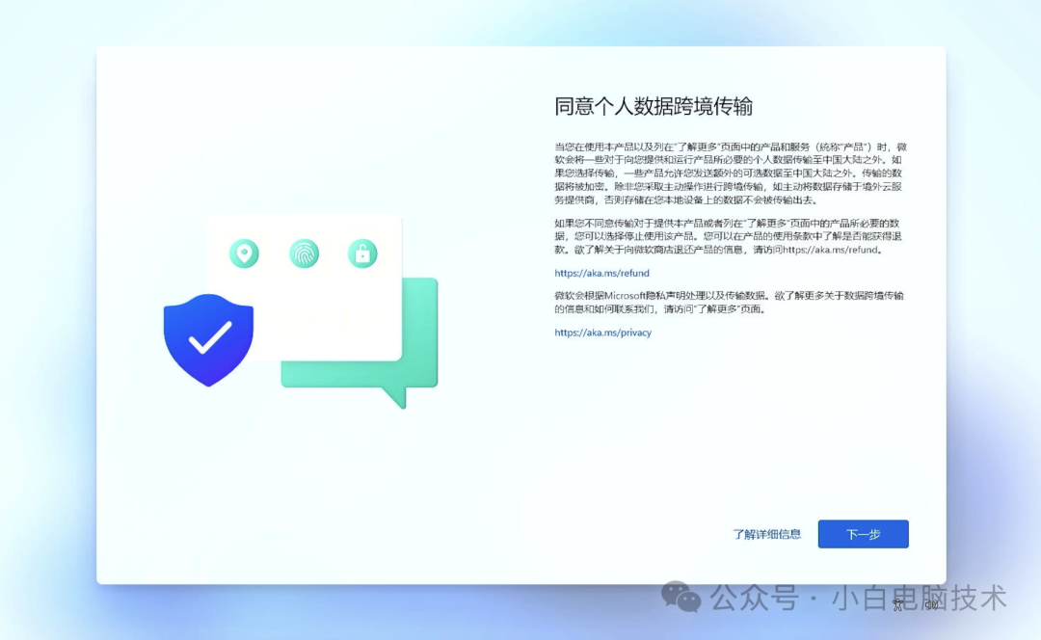Click the 同意个人数据跨境传输 heading
This screenshot has width=1041, height=640.
click(x=653, y=106)
